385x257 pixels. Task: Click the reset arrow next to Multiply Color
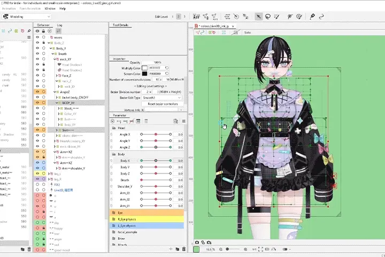click(x=167, y=67)
